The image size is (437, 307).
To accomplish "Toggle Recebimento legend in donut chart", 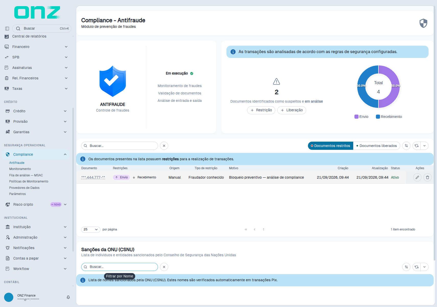I will coord(389,117).
